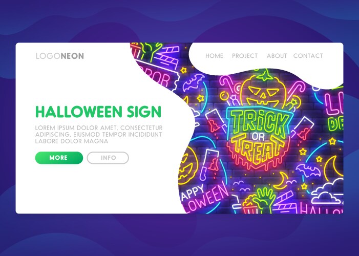Click the green MORE button

click(59, 158)
